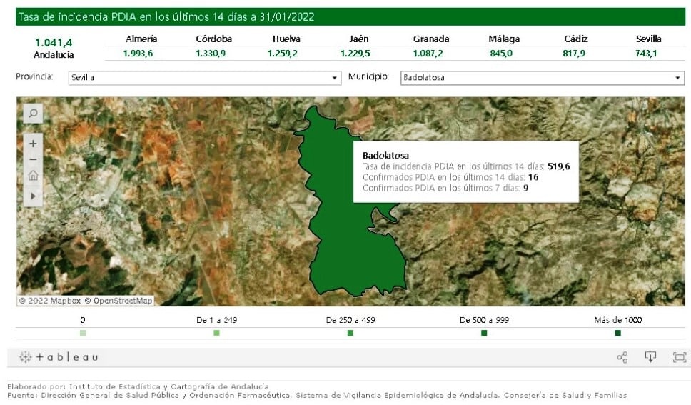The width and height of the screenshot is (691, 405).
Task: Expand map tools arrow button
Action: pos(34,195)
